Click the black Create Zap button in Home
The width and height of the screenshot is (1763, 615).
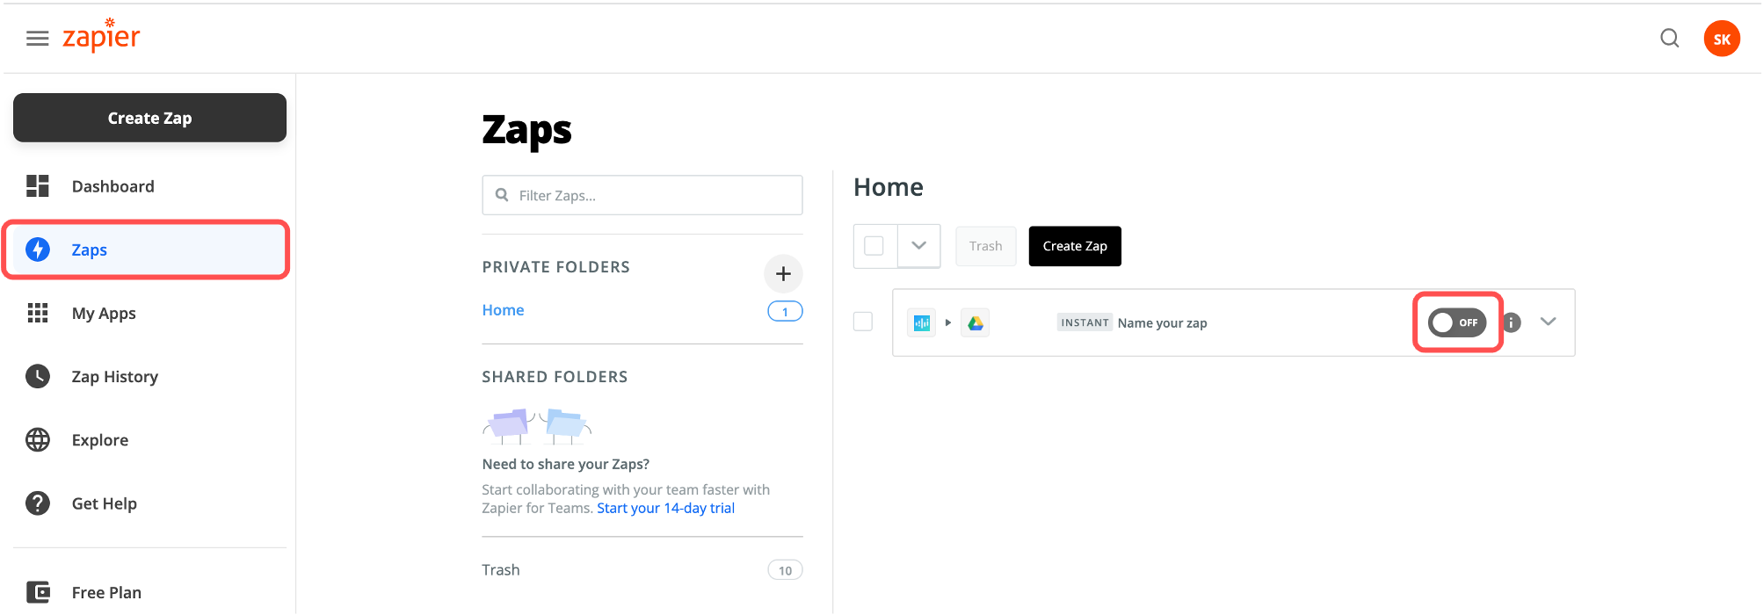[1075, 246]
